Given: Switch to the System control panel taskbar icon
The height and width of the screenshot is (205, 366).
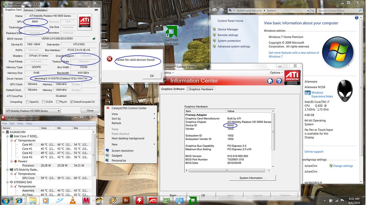Looking at the screenshot, I should pyautogui.click(x=179, y=200).
